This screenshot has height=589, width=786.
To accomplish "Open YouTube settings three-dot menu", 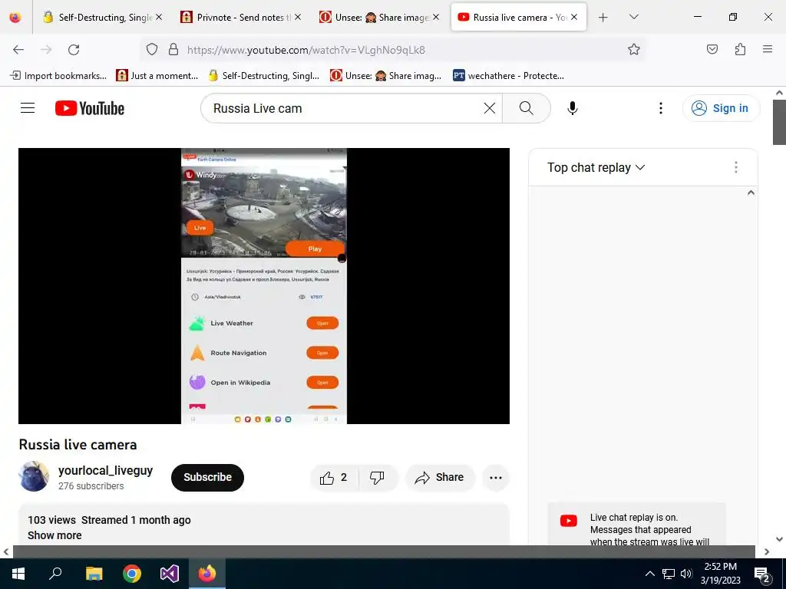I will (x=661, y=108).
